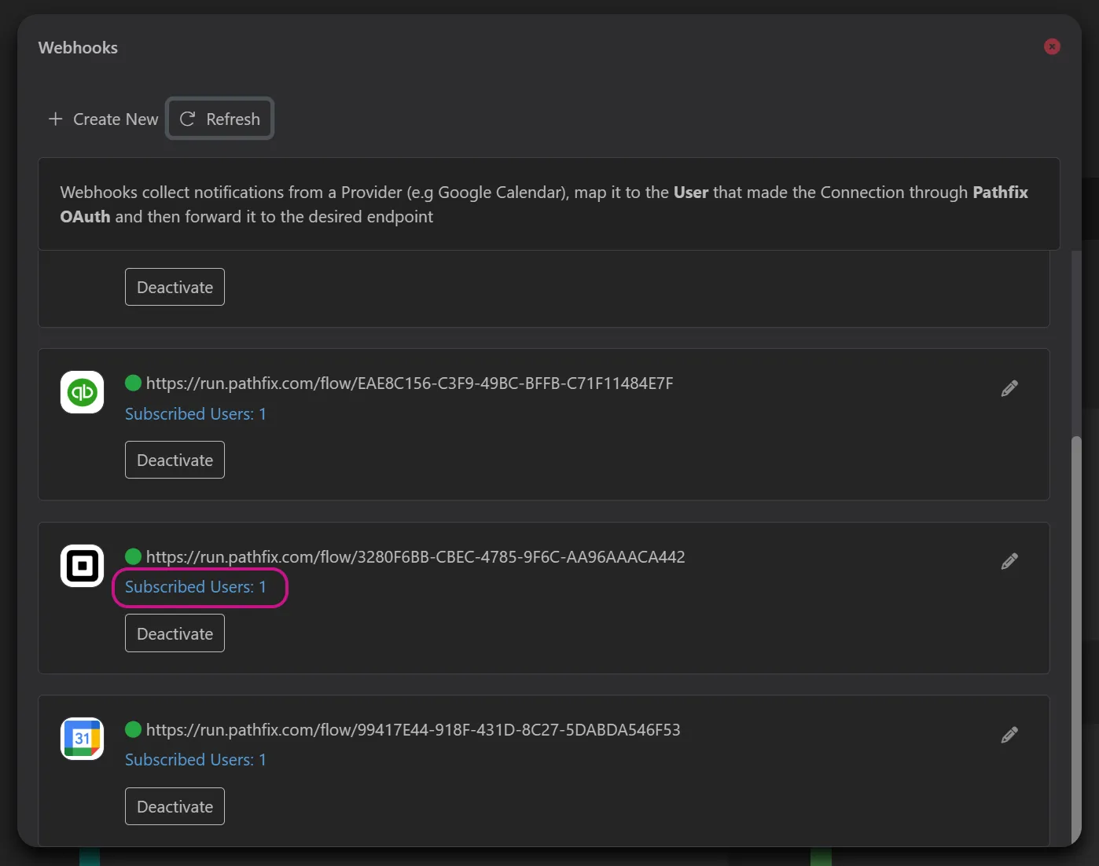
Task: Click green status dot for 99417E44 webhook
Action: coord(134,729)
